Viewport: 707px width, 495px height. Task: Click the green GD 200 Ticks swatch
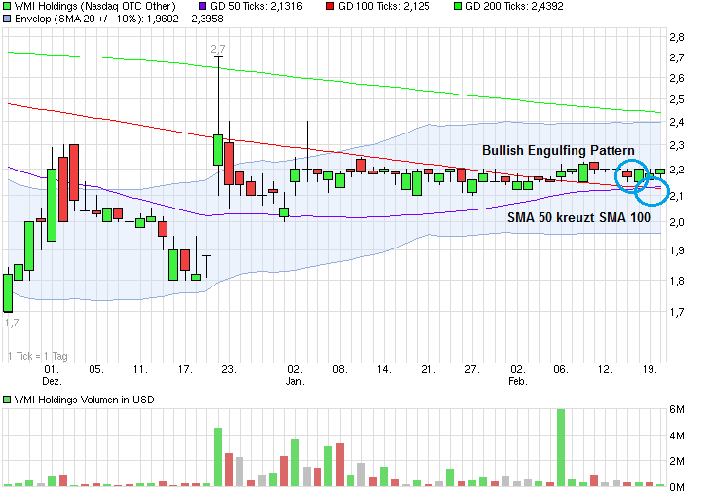(x=458, y=6)
